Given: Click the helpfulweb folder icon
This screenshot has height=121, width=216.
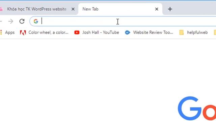Looking at the screenshot, I should pos(182,33).
